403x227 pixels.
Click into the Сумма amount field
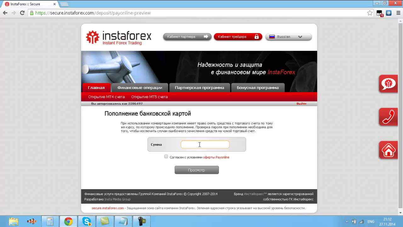(x=205, y=144)
